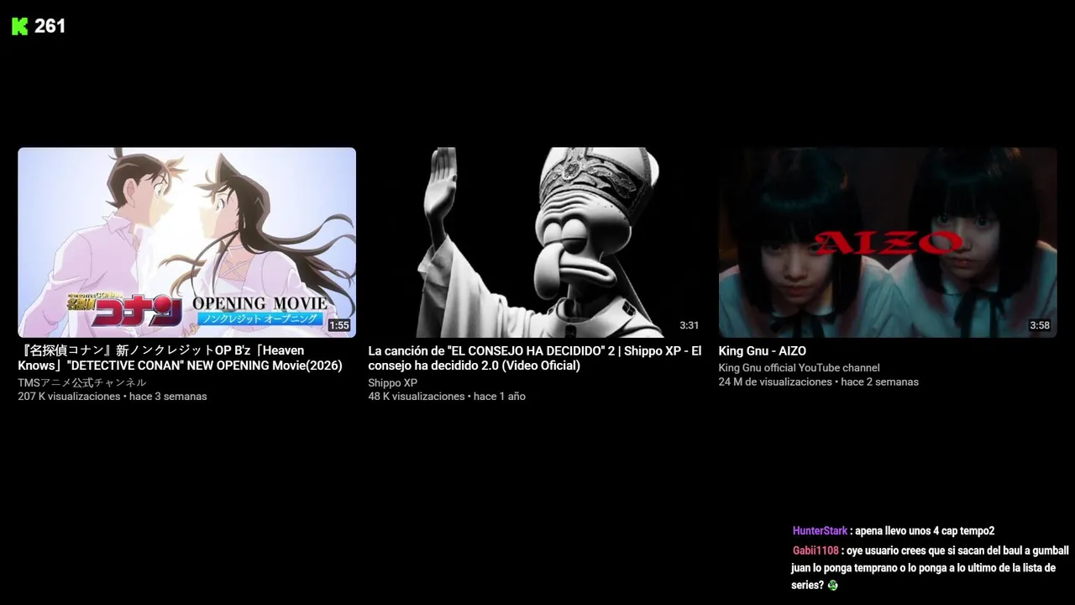Click the 261 viewer count

pyautogui.click(x=50, y=27)
